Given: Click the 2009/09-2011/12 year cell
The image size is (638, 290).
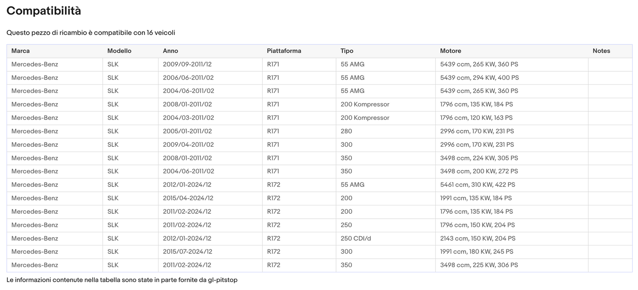Looking at the screenshot, I should coord(187,64).
